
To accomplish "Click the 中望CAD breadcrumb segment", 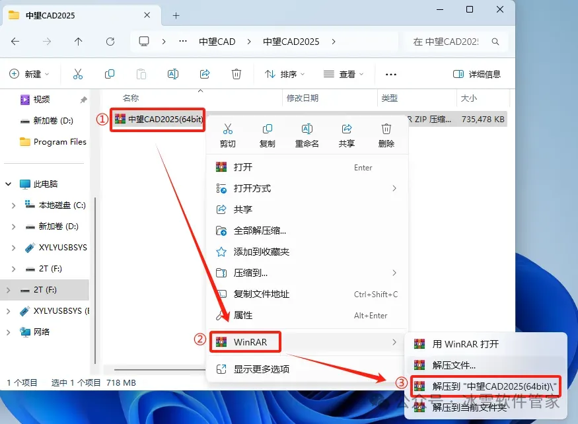I will pos(217,42).
